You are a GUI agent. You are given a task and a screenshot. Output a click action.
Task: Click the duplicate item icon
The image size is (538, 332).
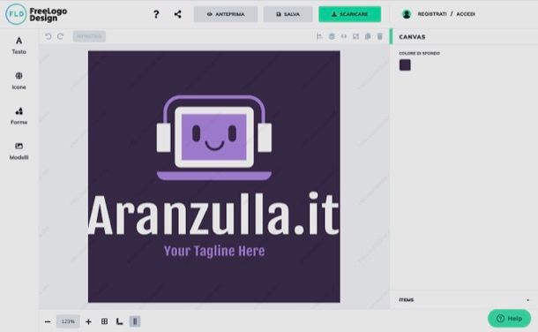point(368,36)
